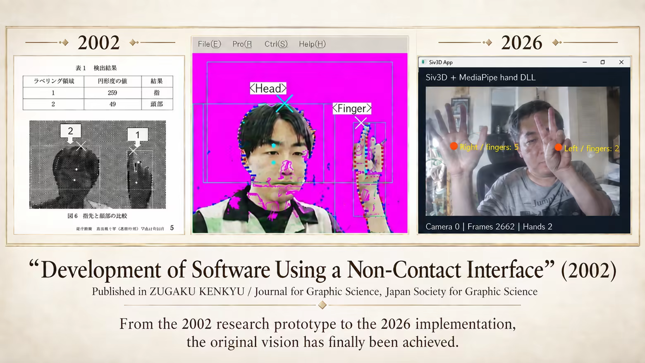
Task: Minimize the Siv3D App window
Action: (585, 62)
